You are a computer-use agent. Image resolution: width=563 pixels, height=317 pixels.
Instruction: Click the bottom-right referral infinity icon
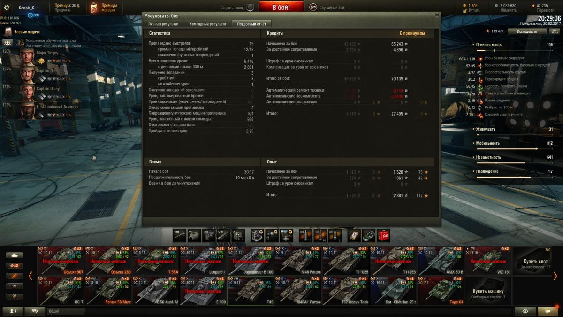pos(525,311)
